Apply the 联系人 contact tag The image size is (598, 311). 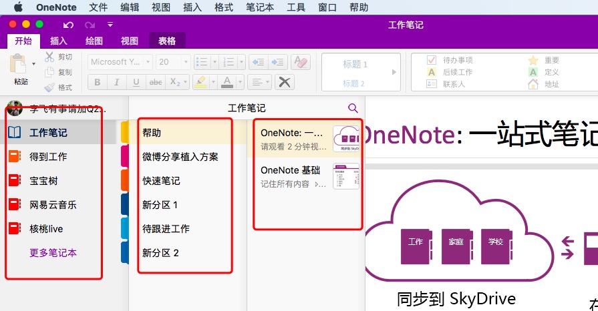click(x=446, y=84)
